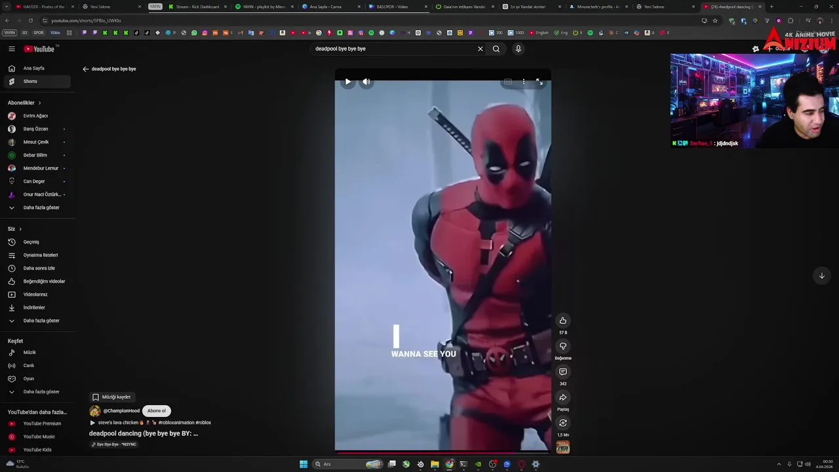The image size is (839, 472).
Task: Select Shorts in the sidebar
Action: click(37, 81)
